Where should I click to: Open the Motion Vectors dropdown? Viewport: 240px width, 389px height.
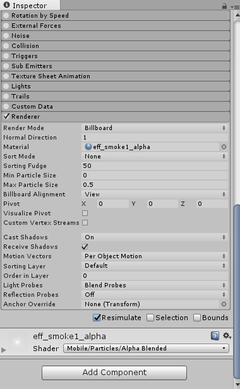click(x=154, y=256)
